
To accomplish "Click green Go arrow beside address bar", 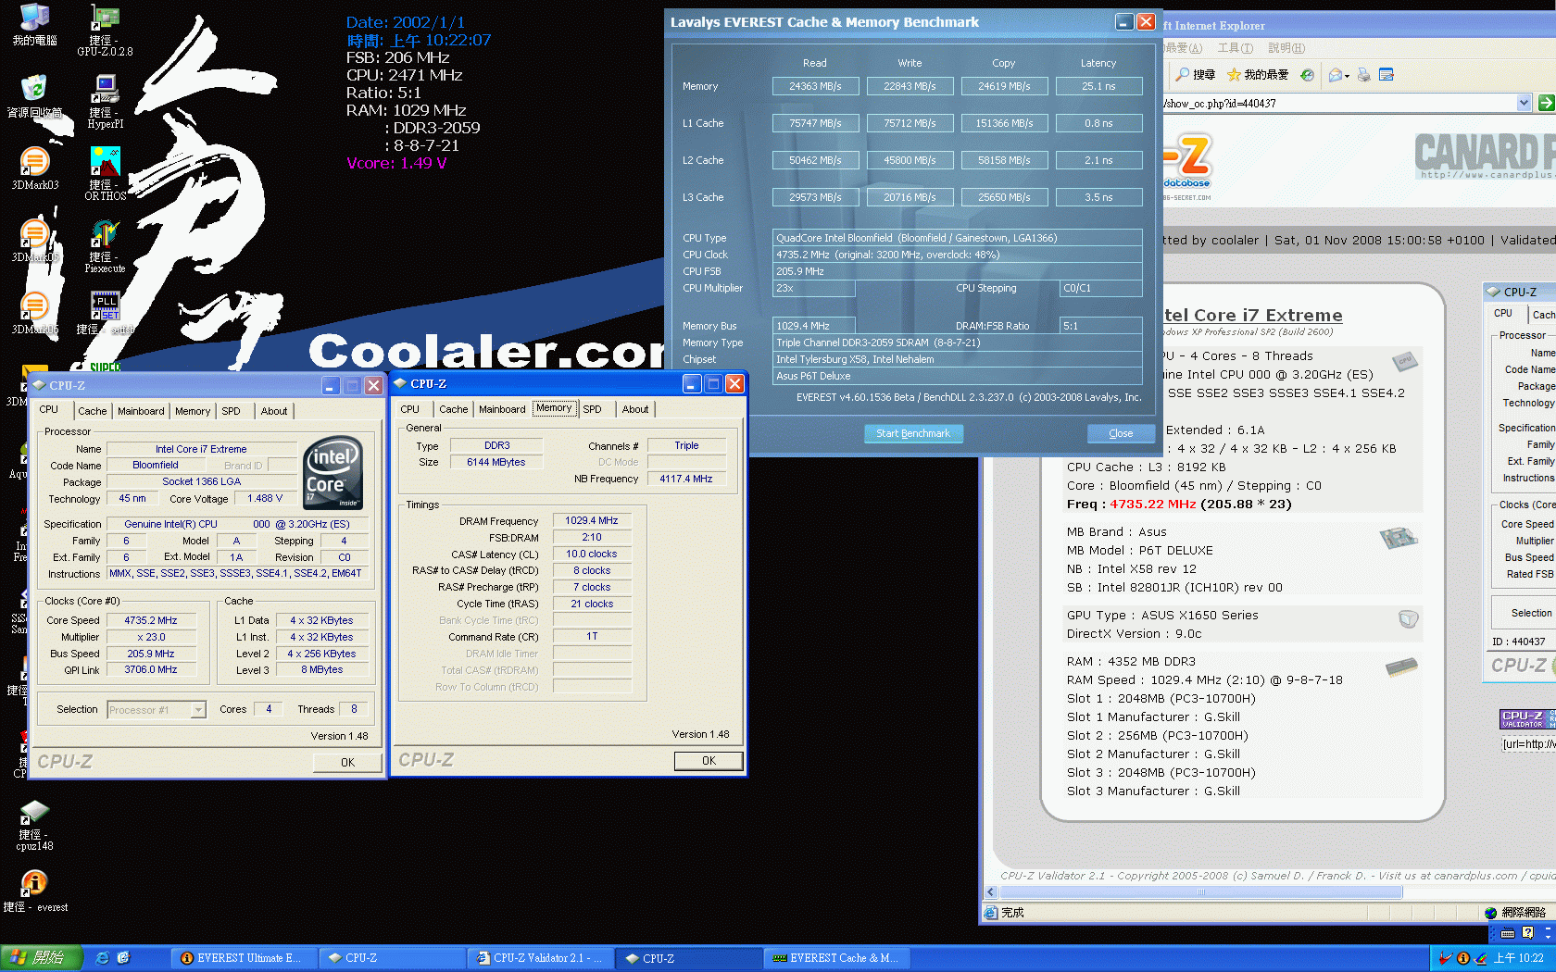I will [x=1546, y=103].
